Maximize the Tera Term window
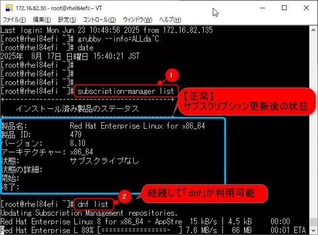This screenshot has width=318, height=235. point(284,8)
